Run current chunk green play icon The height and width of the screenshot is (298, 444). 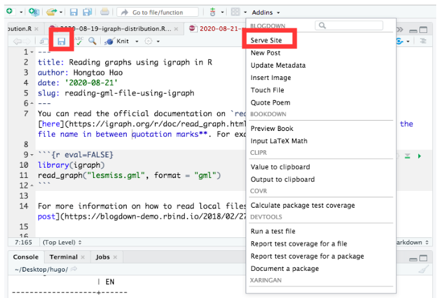(419, 156)
